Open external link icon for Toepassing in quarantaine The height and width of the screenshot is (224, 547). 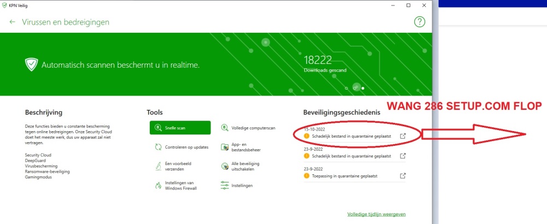[403, 175]
